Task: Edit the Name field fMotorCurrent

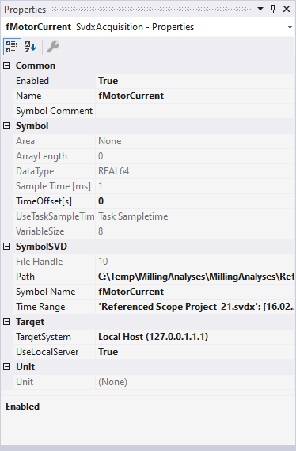Action: tap(195, 96)
